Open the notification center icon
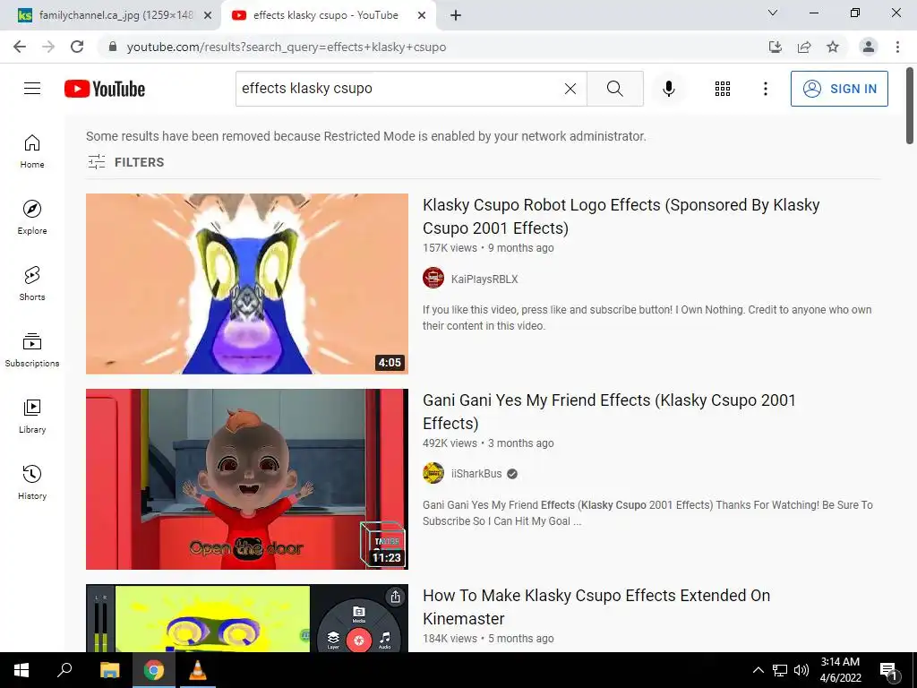This screenshot has height=688, width=917. [888, 671]
